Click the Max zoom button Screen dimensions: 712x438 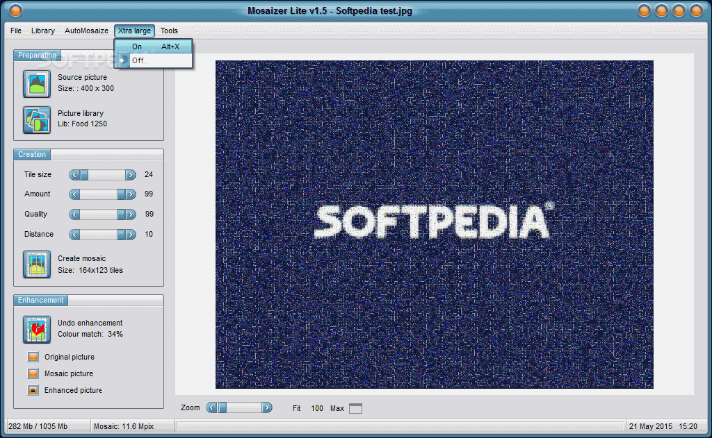pos(337,409)
